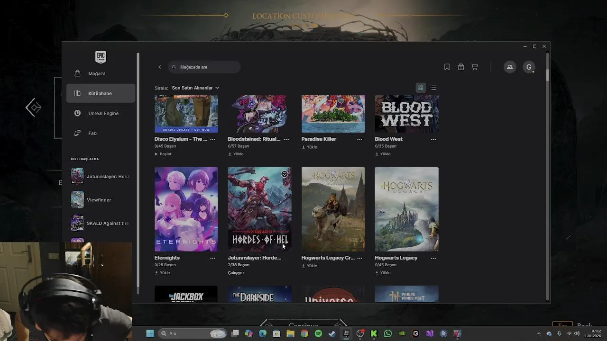
Task: Open WhatsApp from taskbar
Action: 388,333
